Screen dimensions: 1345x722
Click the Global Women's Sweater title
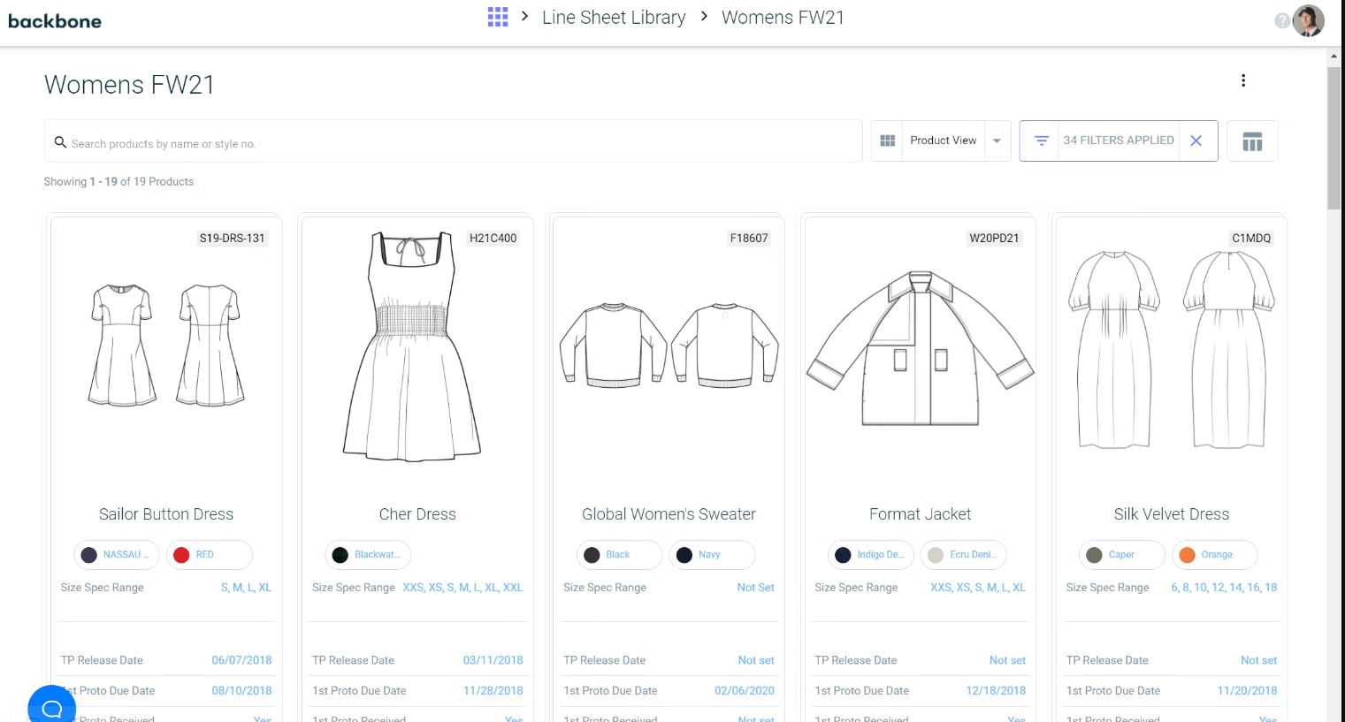coord(669,514)
